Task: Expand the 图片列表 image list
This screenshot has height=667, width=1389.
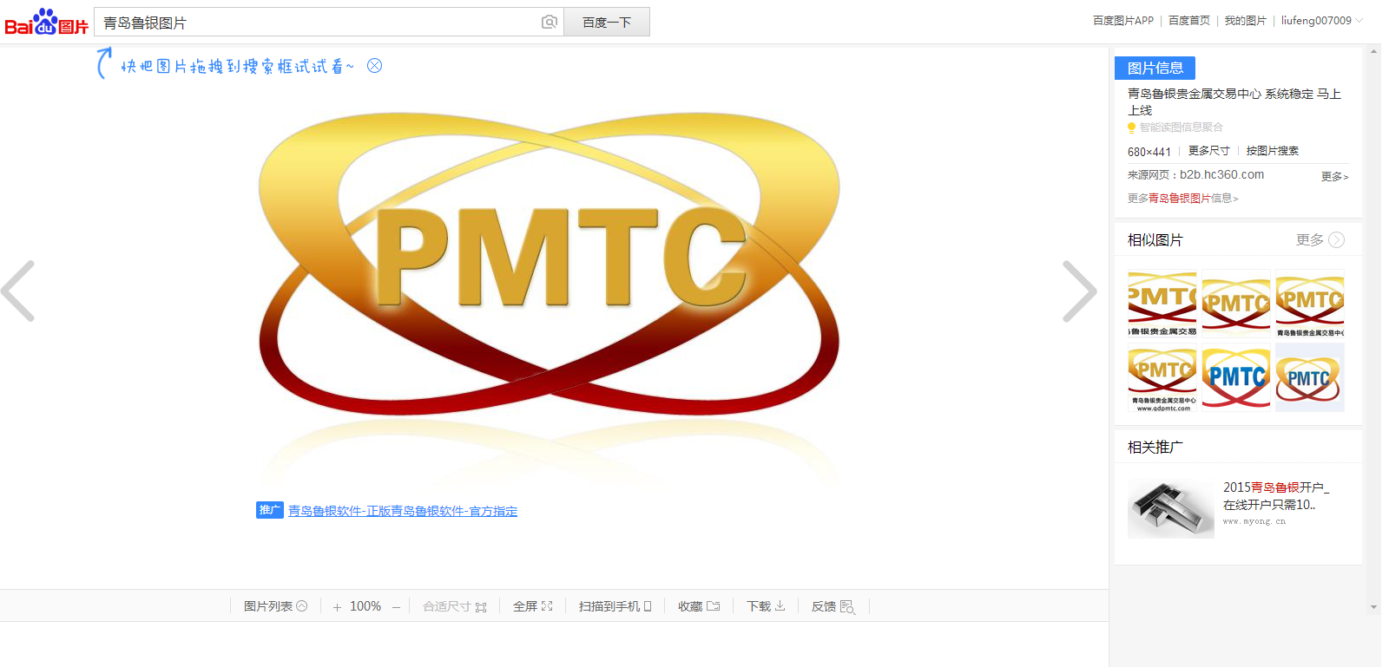Action: point(275,606)
